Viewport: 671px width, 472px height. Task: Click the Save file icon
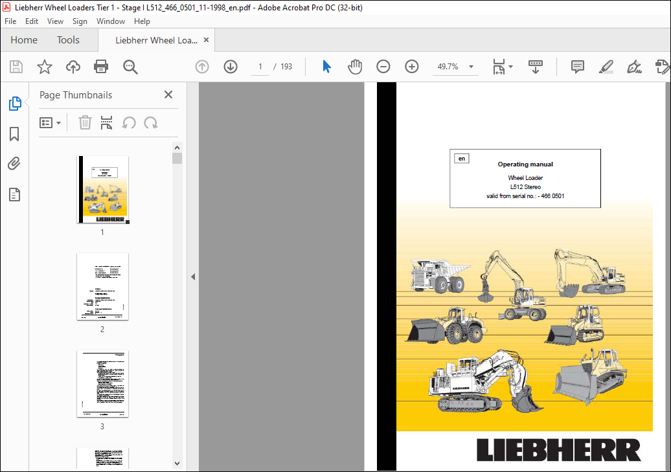click(16, 67)
